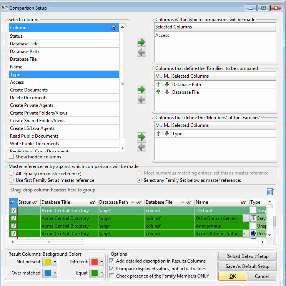
Task: Toggle Add detailed description in Results Columns
Action: [112, 261]
